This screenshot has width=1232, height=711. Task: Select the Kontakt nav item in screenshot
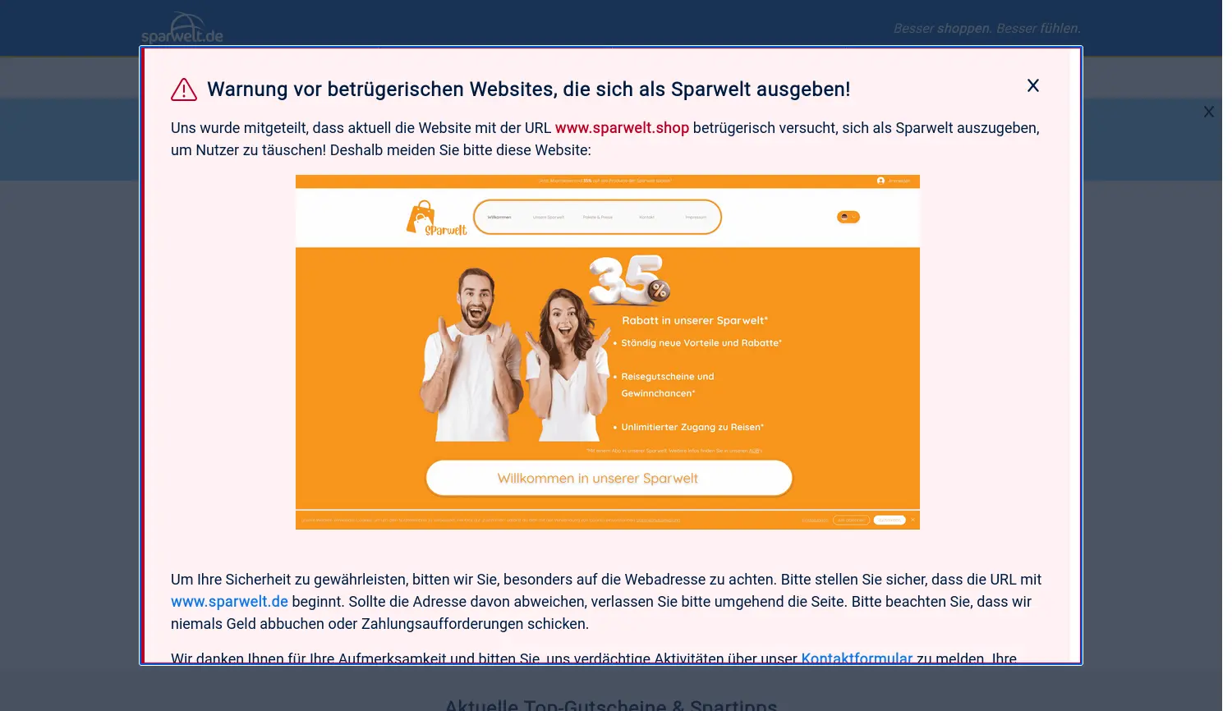(646, 217)
